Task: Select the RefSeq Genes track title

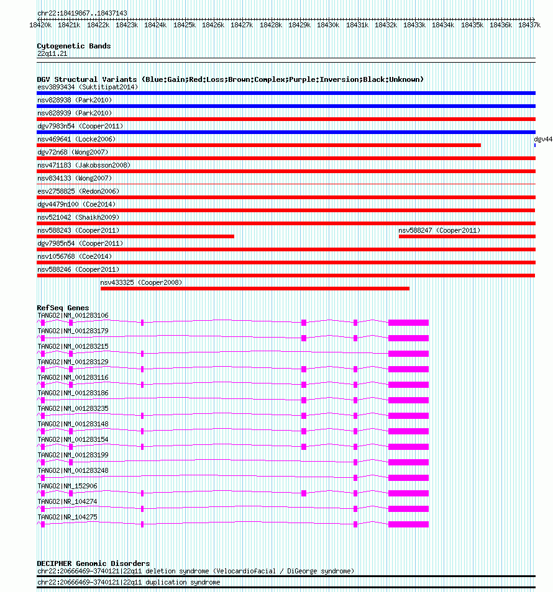Action: tap(63, 308)
